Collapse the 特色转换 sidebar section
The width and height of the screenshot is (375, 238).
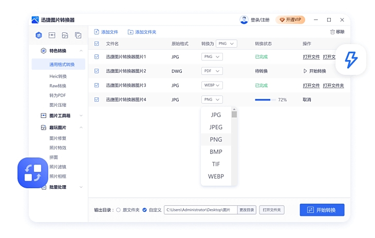(x=81, y=51)
